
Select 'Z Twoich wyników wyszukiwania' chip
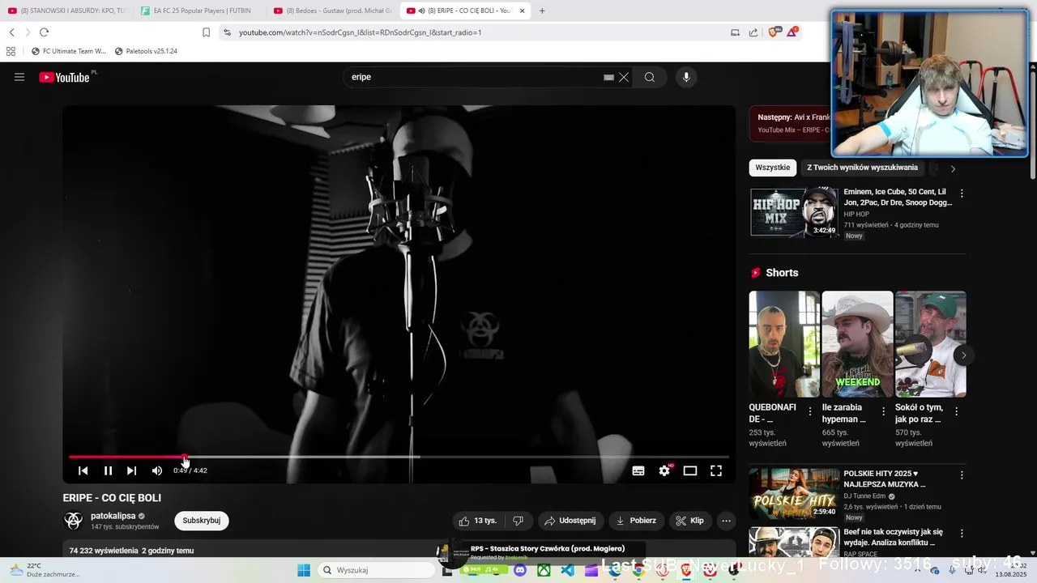click(x=862, y=168)
